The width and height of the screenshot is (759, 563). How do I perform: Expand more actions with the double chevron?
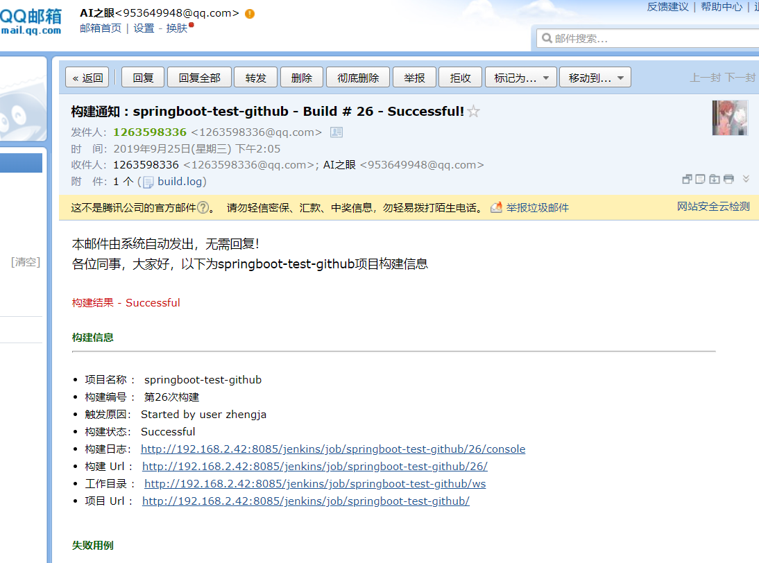click(745, 179)
